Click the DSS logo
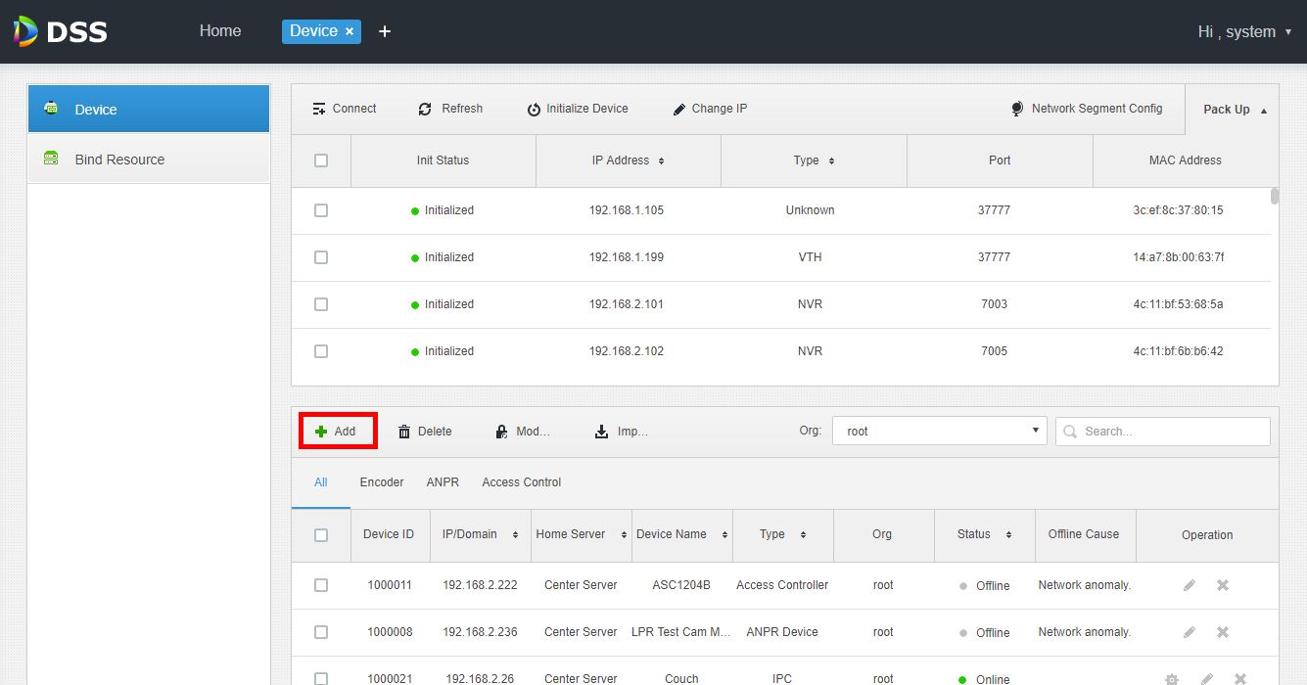 [x=61, y=31]
